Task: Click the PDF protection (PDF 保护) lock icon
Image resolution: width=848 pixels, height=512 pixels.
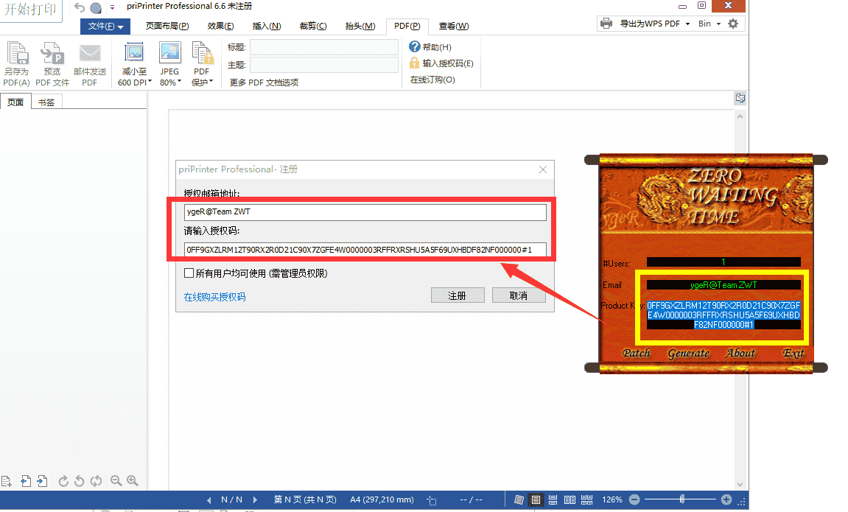Action: (x=203, y=53)
